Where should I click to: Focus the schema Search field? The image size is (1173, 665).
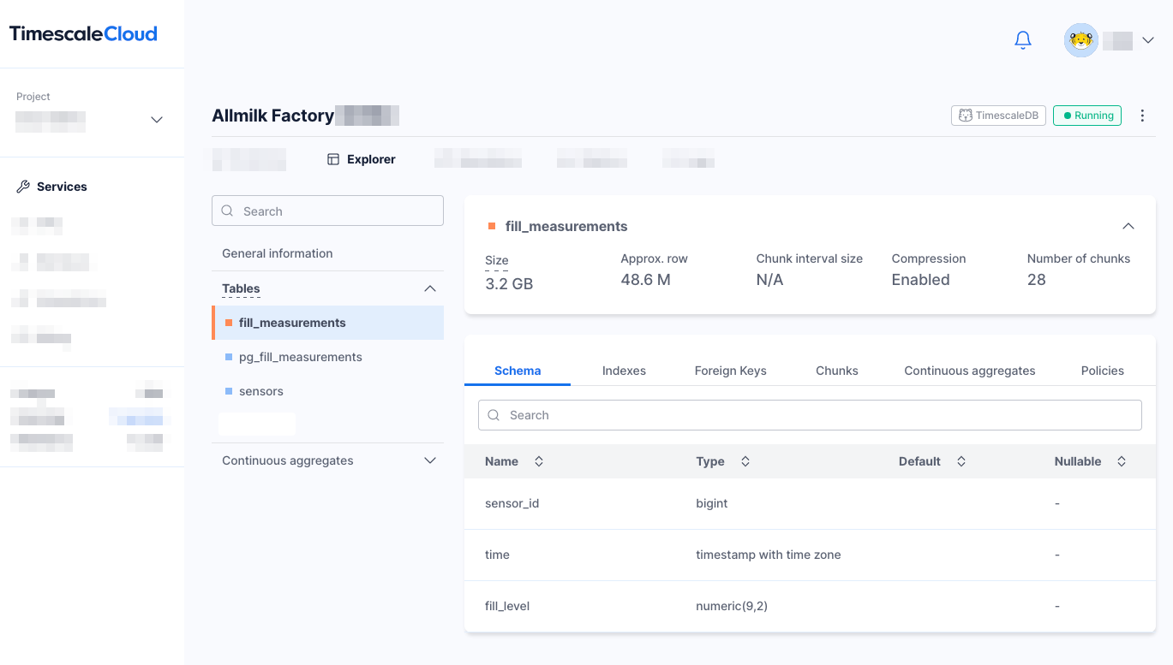coord(810,415)
